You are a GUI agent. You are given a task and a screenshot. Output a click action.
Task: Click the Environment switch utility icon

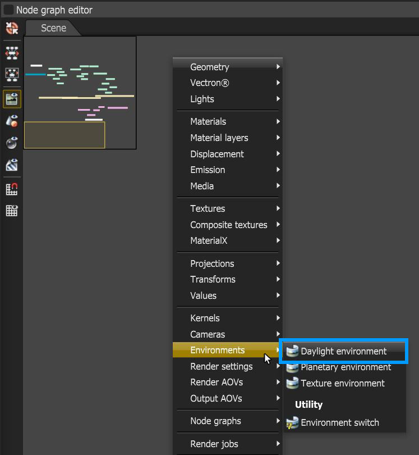[x=292, y=422]
